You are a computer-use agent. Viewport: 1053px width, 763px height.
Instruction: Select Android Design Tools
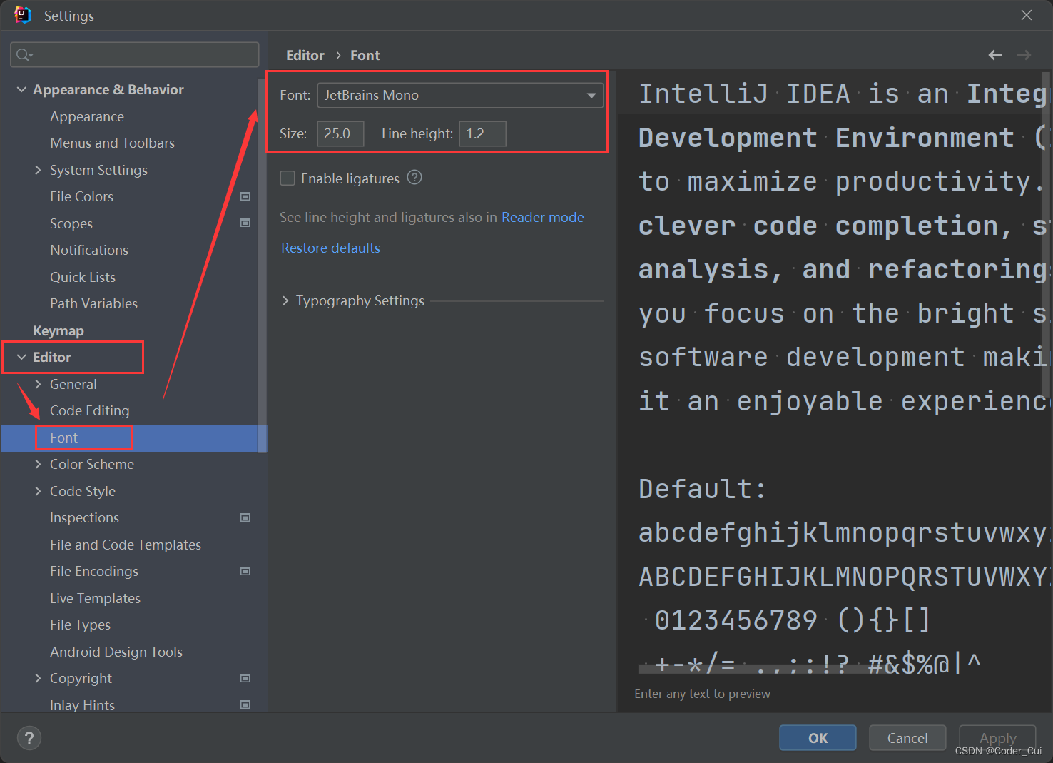click(x=116, y=652)
